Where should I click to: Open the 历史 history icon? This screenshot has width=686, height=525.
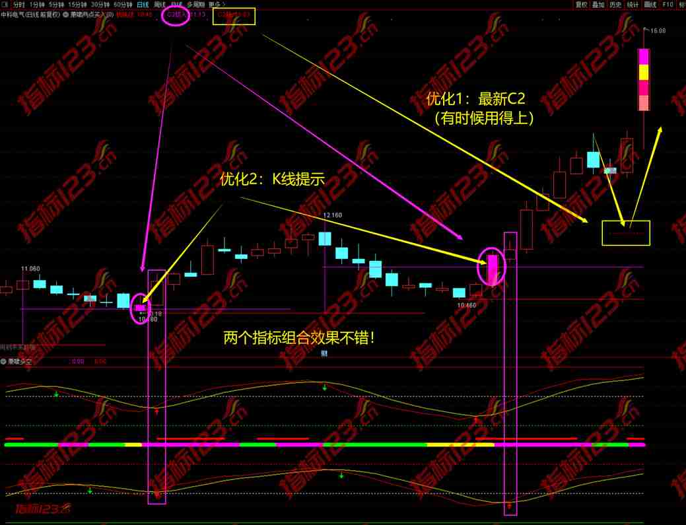615,5
